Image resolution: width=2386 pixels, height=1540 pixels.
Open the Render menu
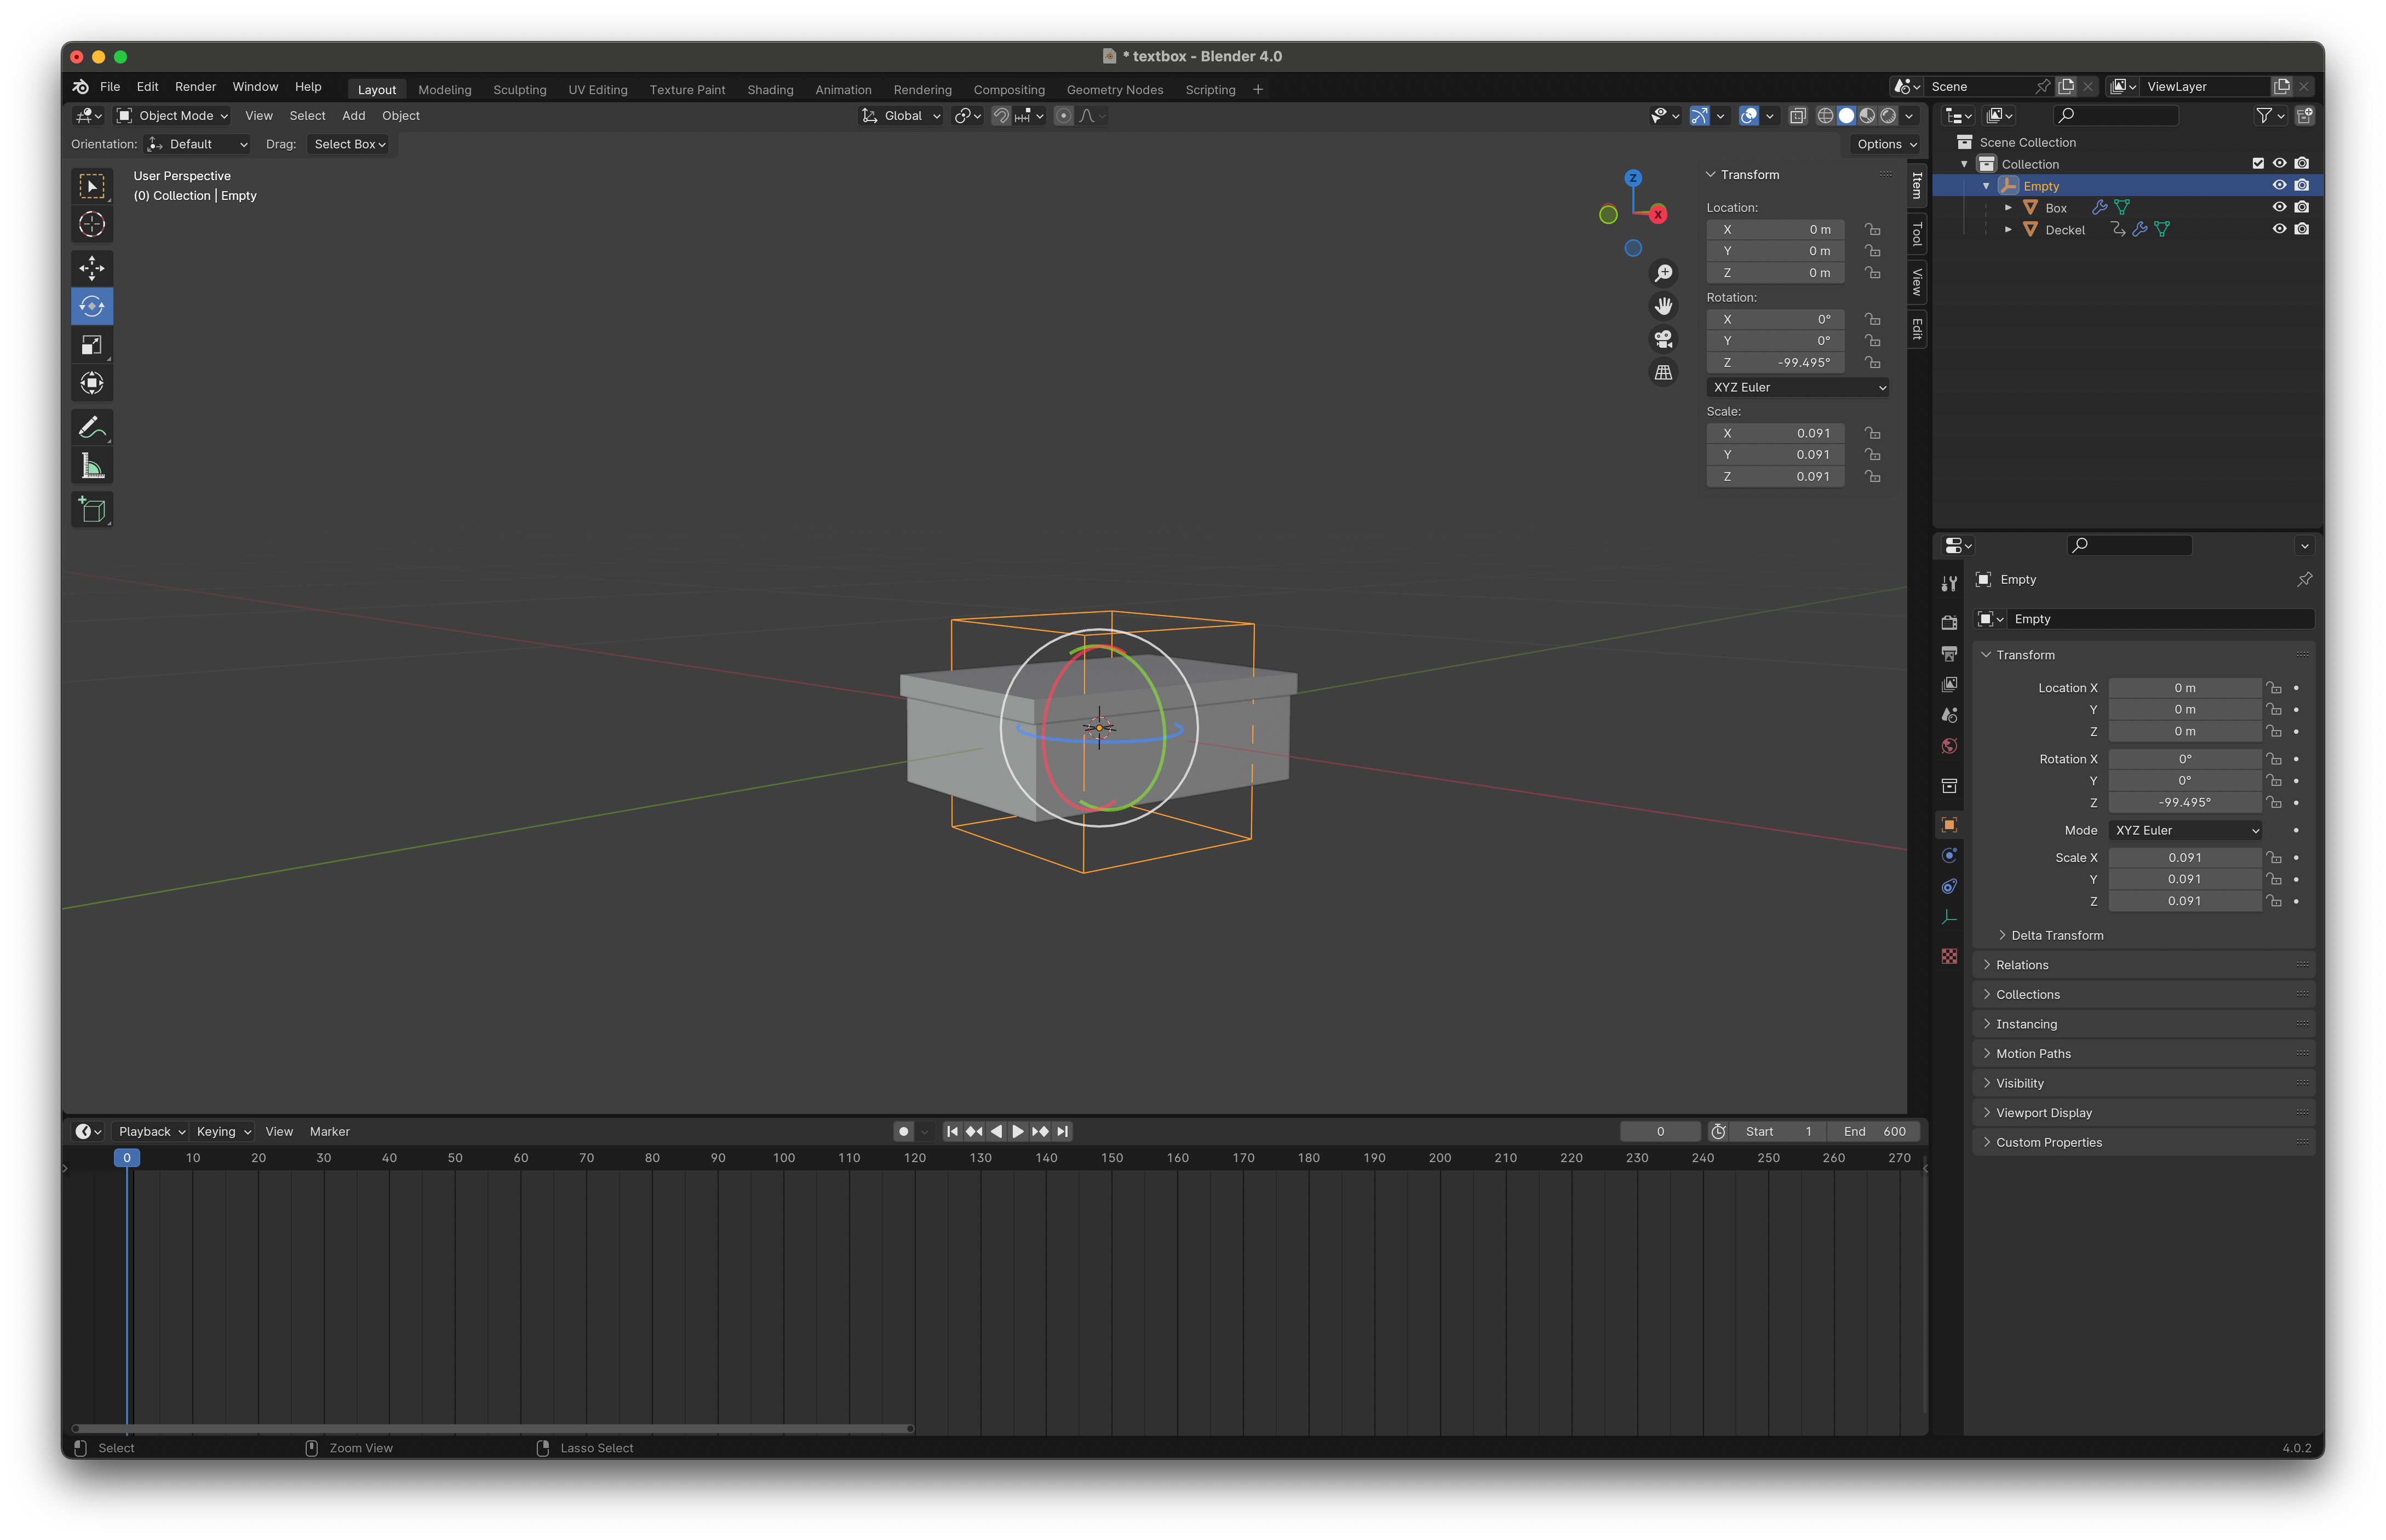pyautogui.click(x=195, y=87)
